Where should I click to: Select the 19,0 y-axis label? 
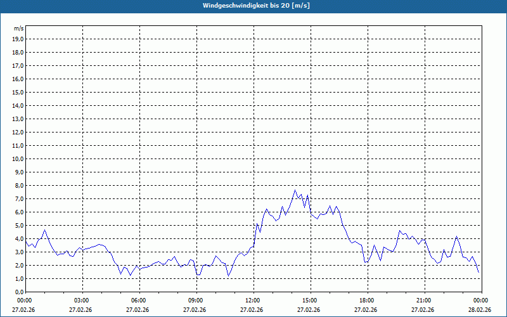click(x=18, y=39)
